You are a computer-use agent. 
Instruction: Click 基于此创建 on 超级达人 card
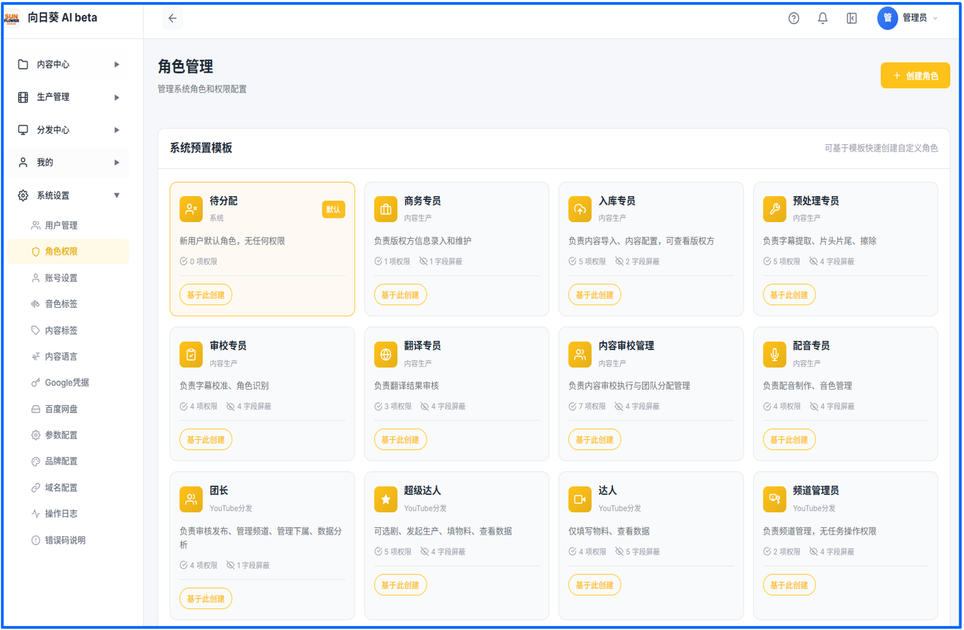400,585
